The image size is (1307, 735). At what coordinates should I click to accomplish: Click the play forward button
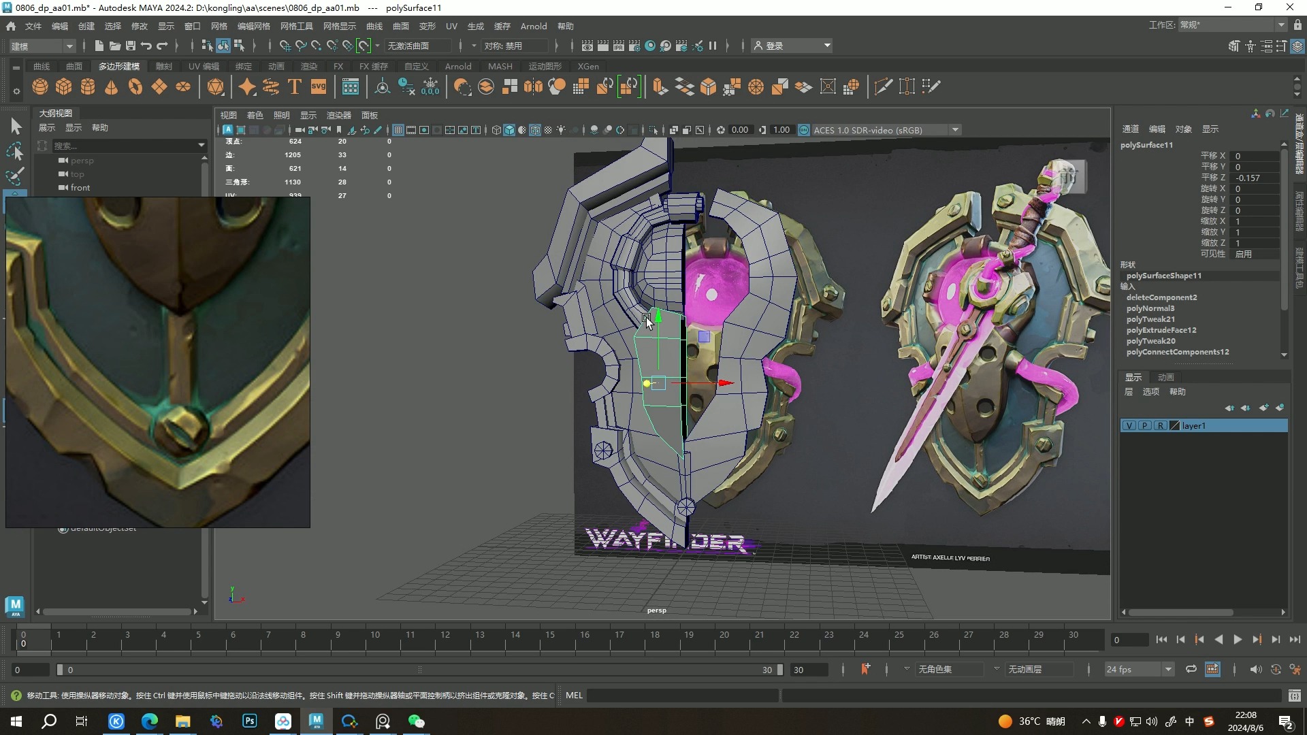click(x=1238, y=640)
